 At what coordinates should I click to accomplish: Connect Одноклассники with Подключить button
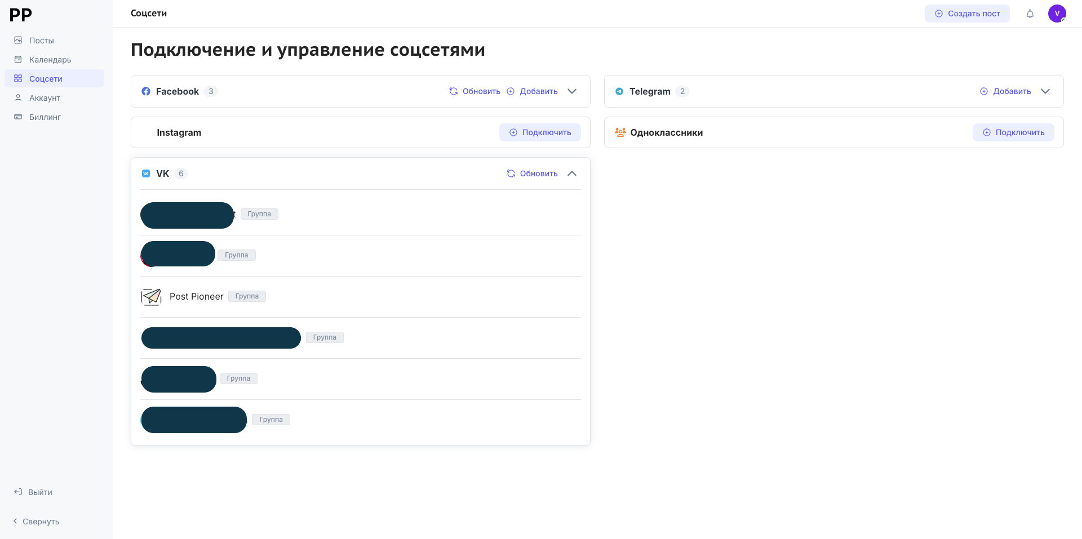click(x=1013, y=132)
